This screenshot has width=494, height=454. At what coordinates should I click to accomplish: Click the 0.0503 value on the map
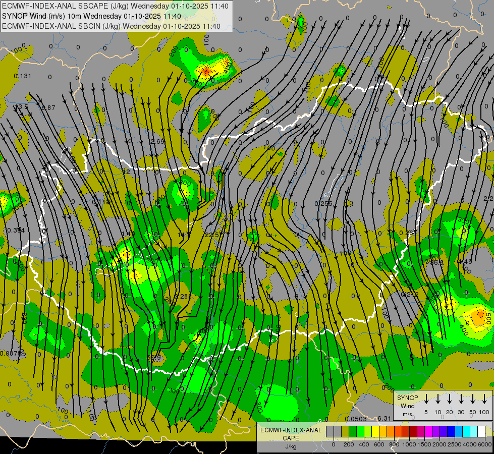356,419
